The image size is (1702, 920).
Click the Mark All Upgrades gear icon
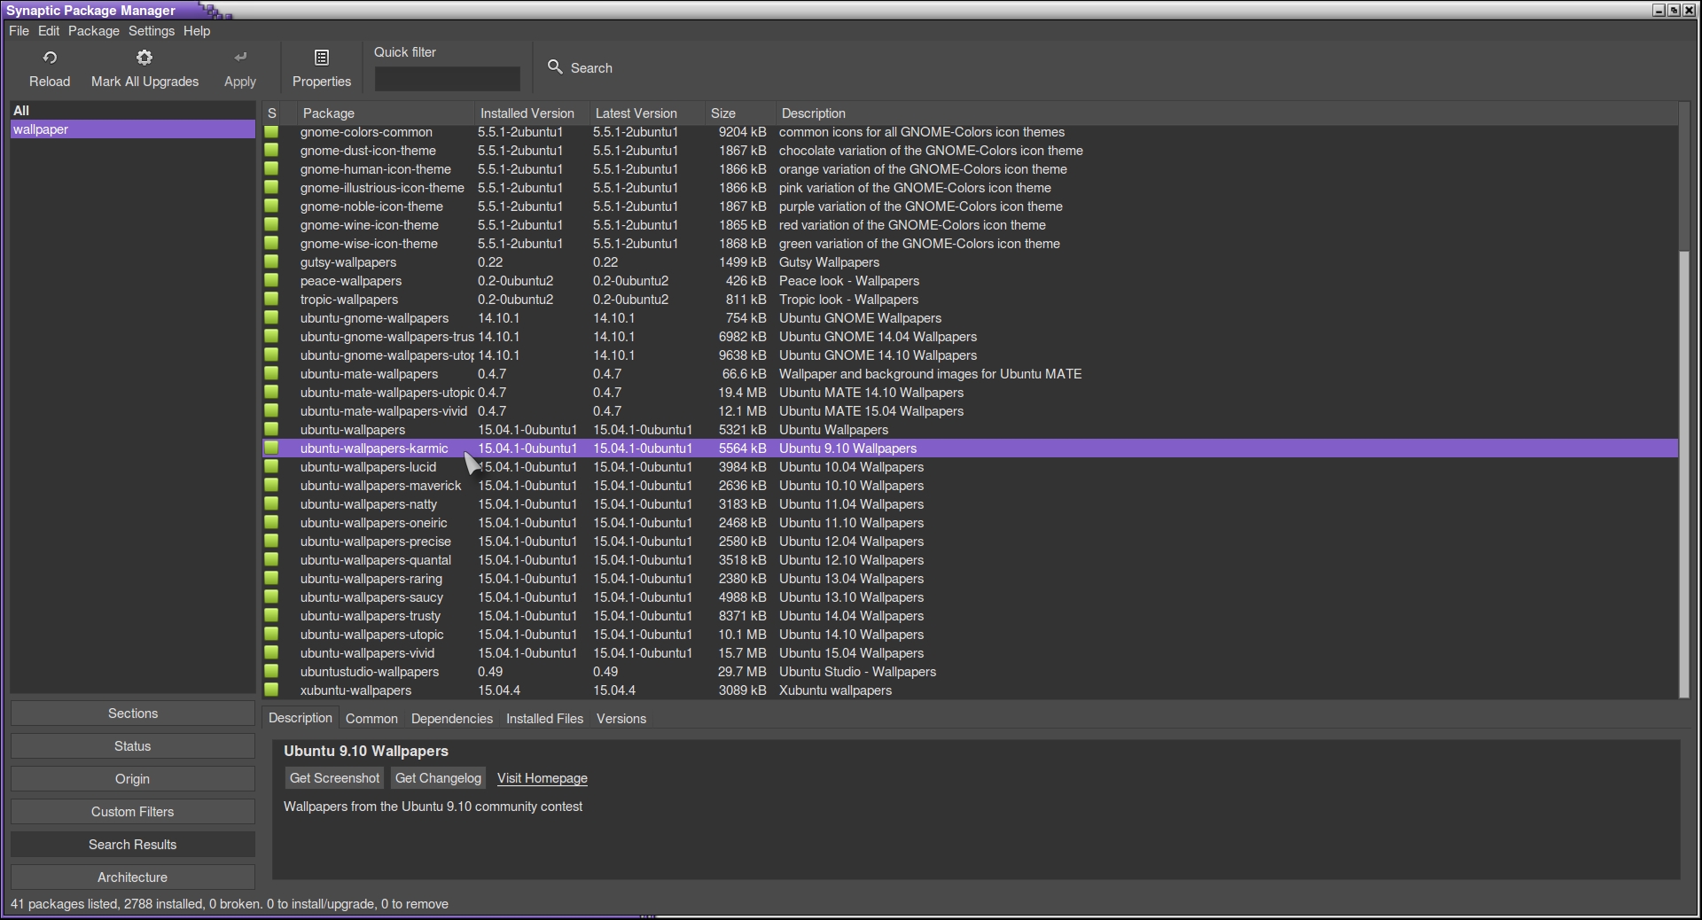pos(144,58)
